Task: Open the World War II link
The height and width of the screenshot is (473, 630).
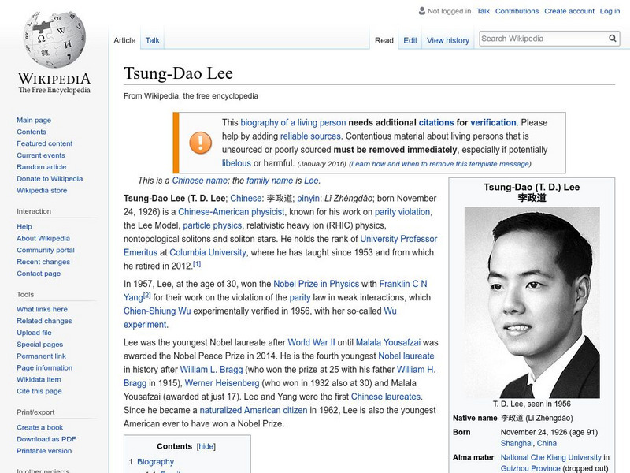Action: tap(311, 342)
